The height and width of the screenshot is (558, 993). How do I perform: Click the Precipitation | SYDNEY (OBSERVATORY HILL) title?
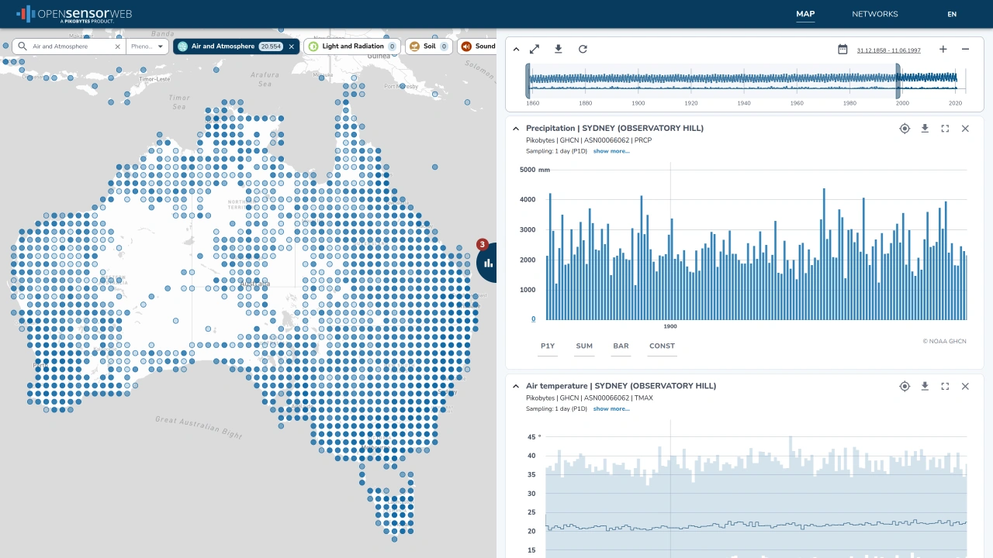[614, 129]
